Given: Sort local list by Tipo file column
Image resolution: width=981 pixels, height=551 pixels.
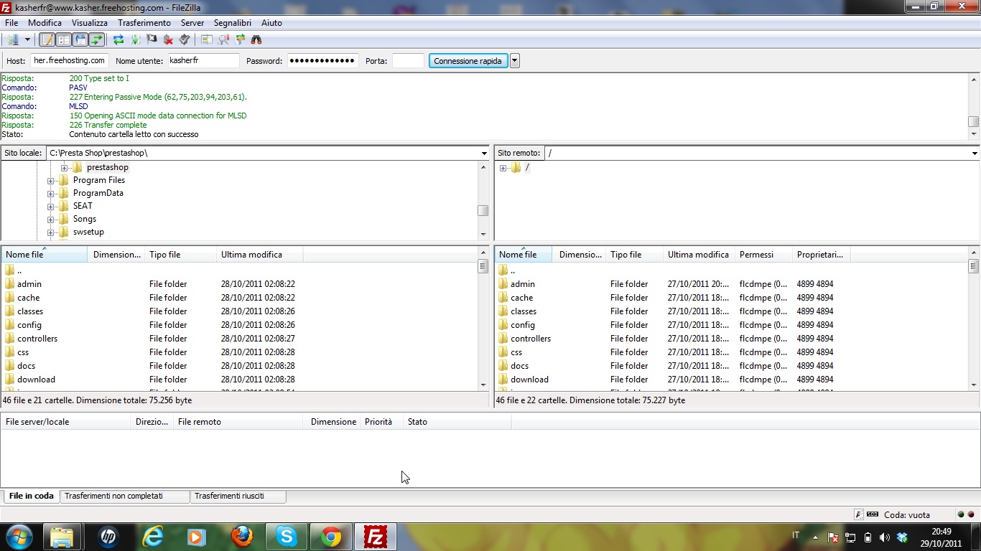Looking at the screenshot, I should click(x=180, y=255).
